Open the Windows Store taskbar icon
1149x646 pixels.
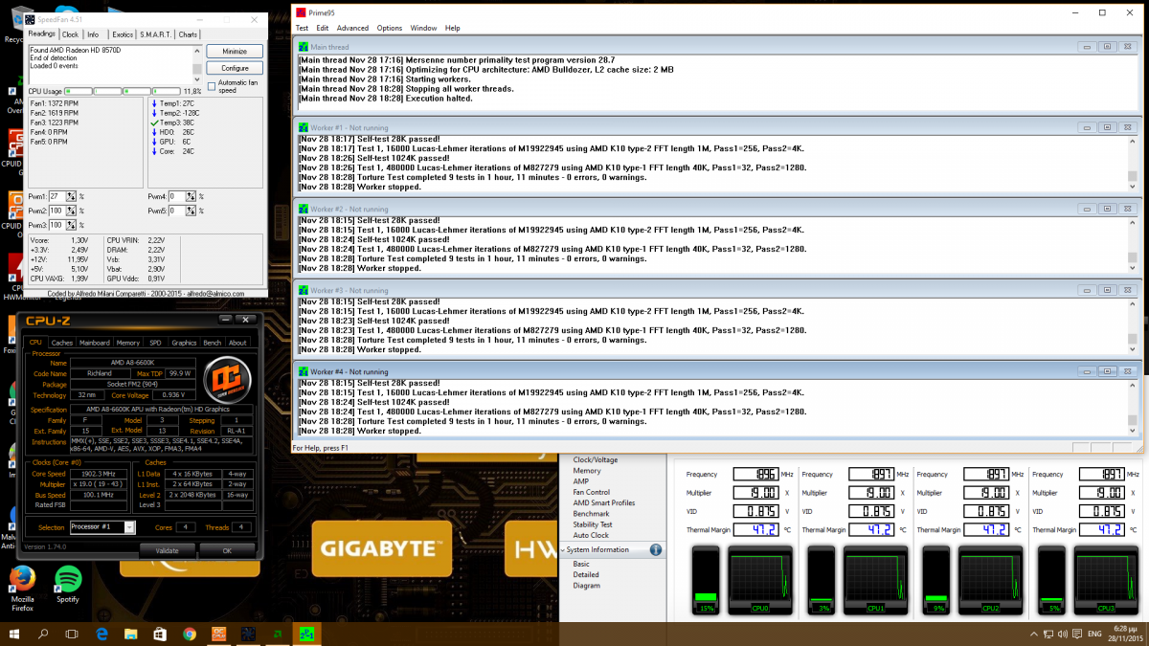tap(160, 634)
